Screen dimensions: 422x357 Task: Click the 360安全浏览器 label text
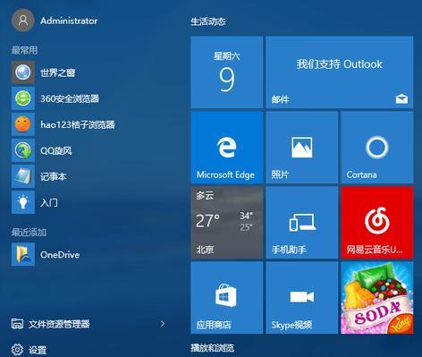(x=70, y=98)
